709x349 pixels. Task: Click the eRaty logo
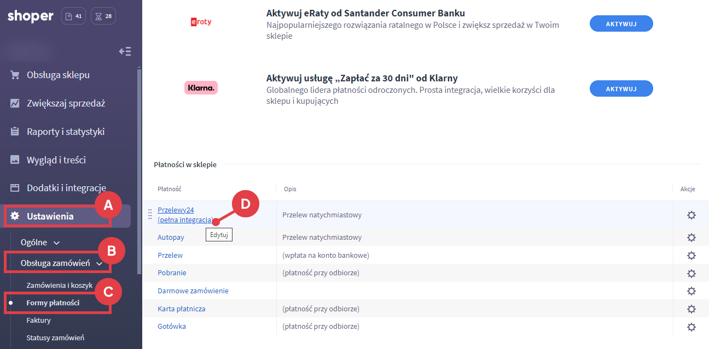(201, 22)
